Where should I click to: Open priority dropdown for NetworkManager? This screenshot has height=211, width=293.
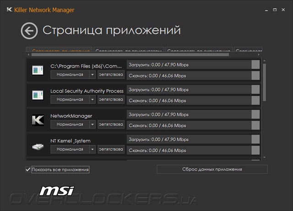pos(92,124)
